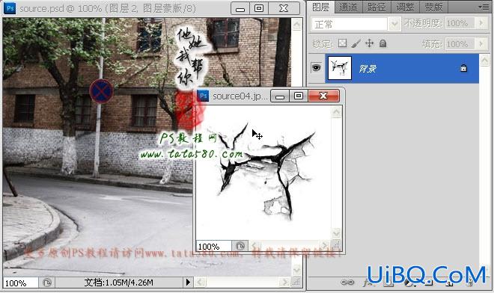The height and width of the screenshot is (293, 494).
Task: Click source.psd horizontal scroll-left arrow
Action: pyautogui.click(x=200, y=282)
